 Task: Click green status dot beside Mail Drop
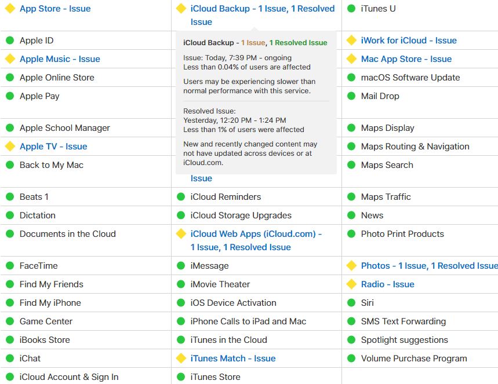(351, 96)
